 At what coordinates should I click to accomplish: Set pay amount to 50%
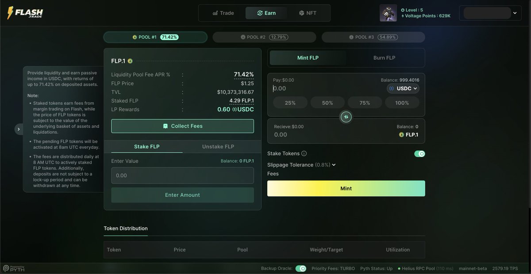pyautogui.click(x=327, y=103)
